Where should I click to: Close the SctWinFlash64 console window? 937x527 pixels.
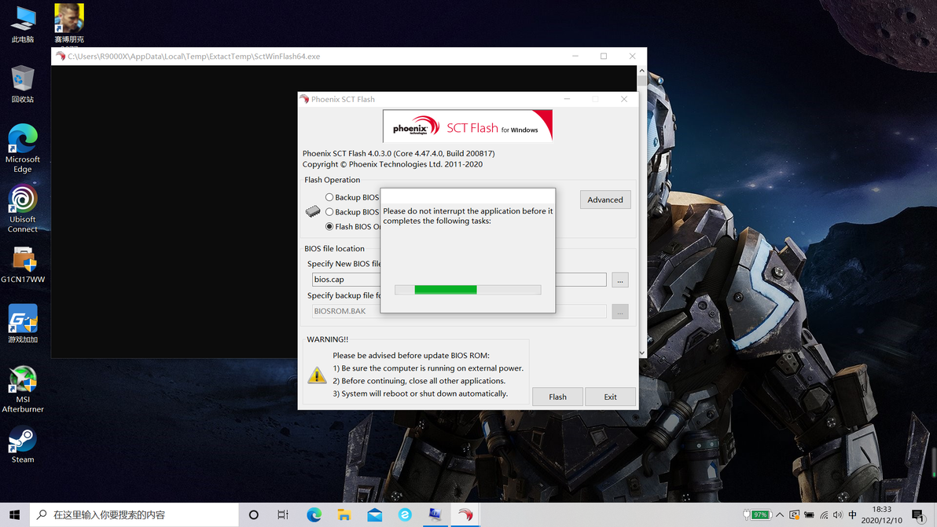632,56
